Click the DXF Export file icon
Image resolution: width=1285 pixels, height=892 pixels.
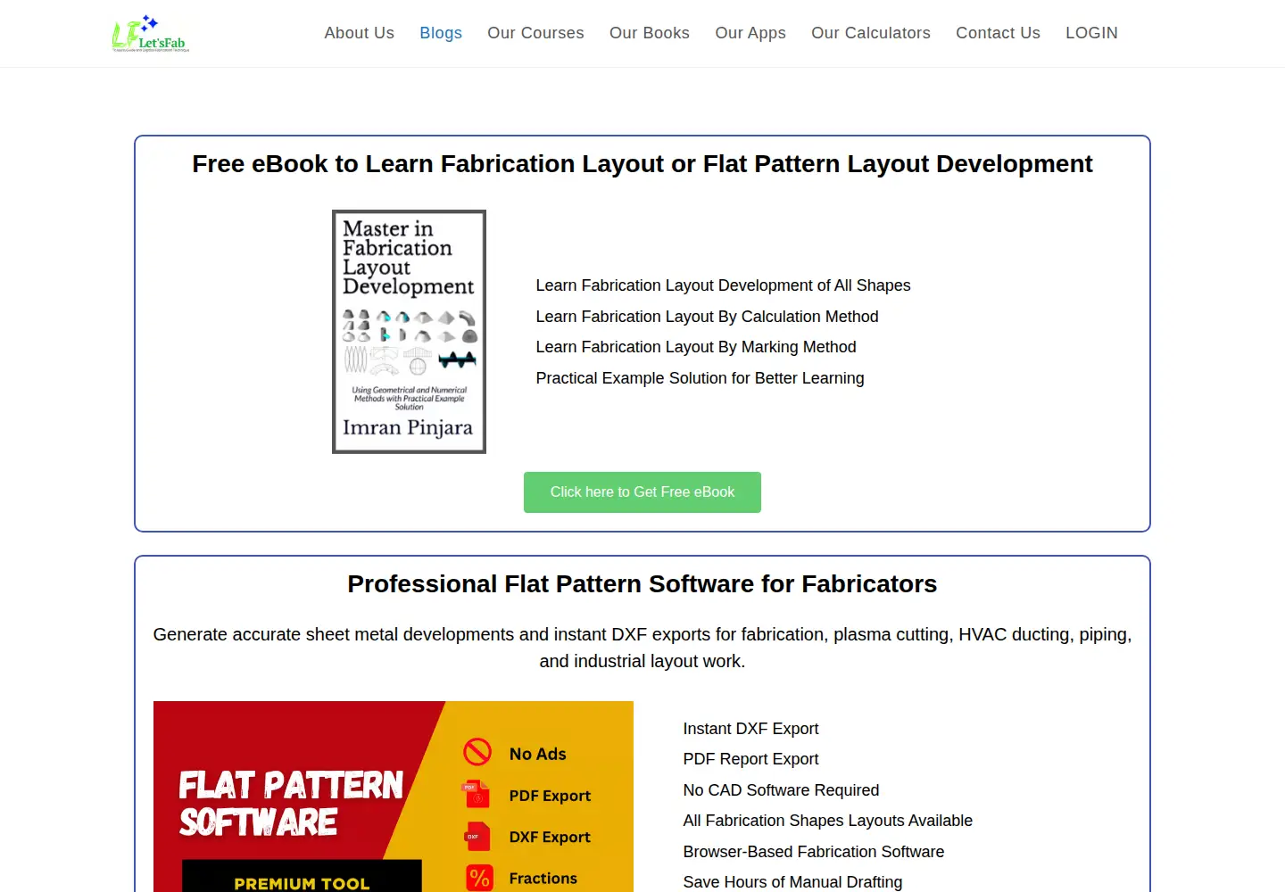click(477, 836)
